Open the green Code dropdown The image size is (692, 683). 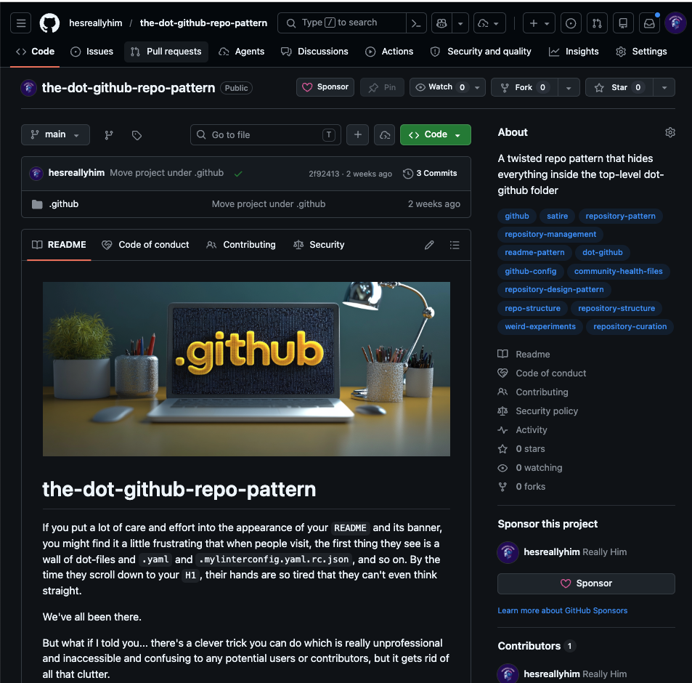tap(435, 134)
